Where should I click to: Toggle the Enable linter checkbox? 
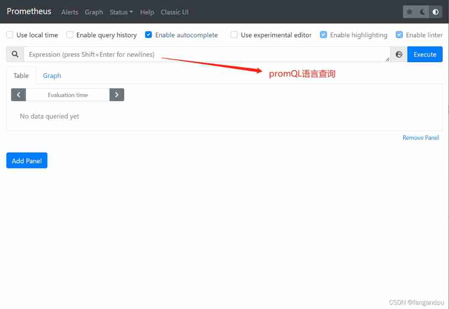coord(399,35)
